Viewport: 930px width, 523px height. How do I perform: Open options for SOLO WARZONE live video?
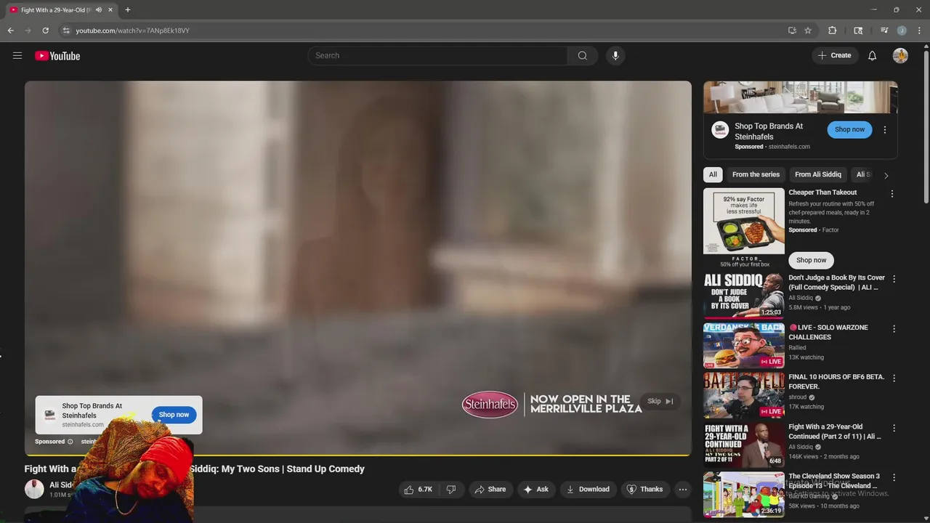point(894,329)
